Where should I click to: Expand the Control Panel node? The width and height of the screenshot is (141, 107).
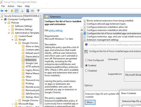tap(12, 36)
